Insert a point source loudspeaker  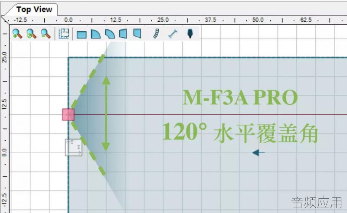pyautogui.click(x=190, y=34)
